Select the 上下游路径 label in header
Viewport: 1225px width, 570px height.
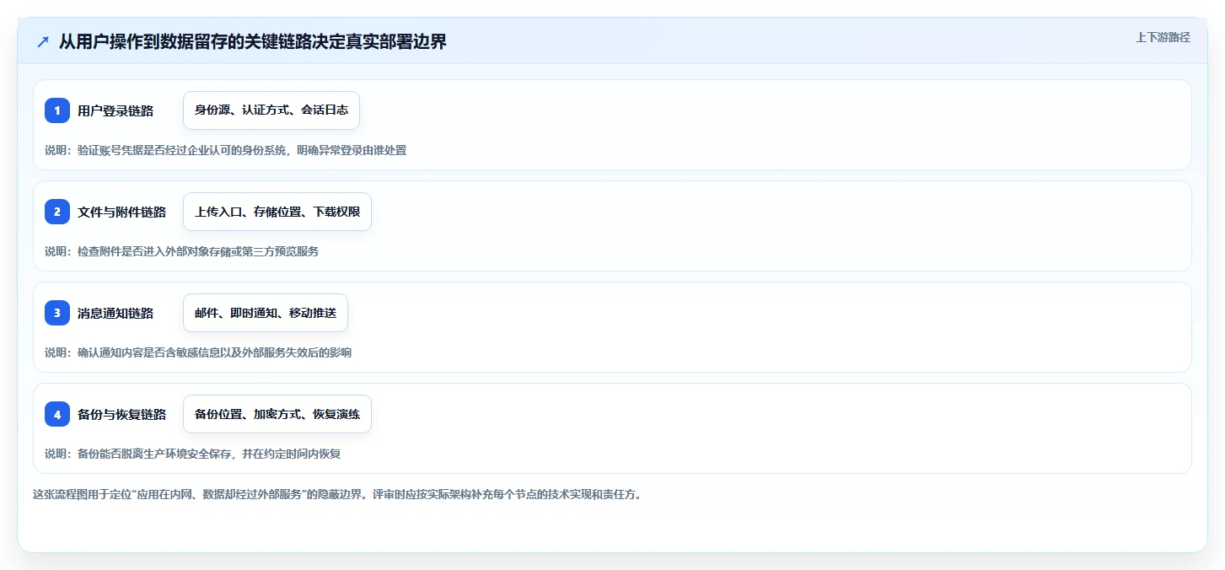coord(1163,37)
